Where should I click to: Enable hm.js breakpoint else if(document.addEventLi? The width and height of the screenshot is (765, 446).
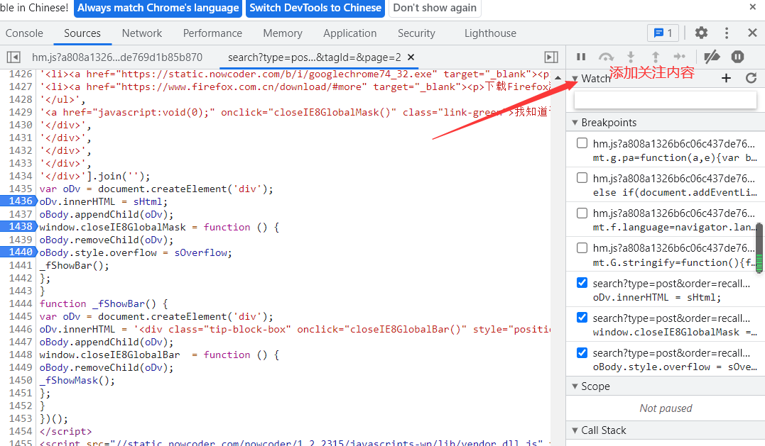[582, 178]
